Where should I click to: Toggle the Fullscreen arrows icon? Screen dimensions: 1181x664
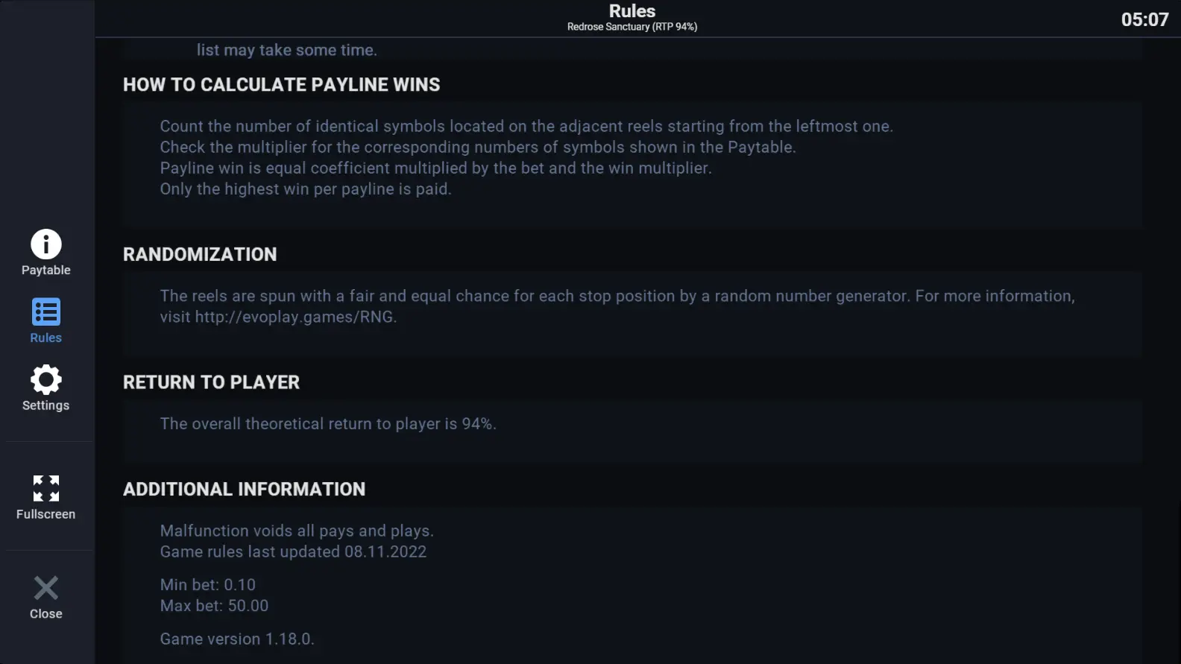[x=46, y=488]
